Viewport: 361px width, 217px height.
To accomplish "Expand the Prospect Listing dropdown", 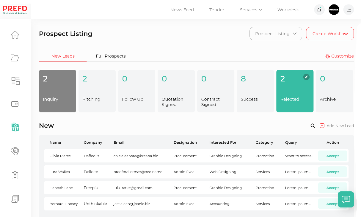I will coord(275,33).
